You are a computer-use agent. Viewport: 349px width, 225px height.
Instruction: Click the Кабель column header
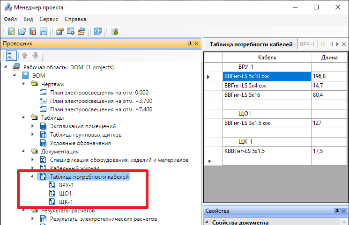click(267, 57)
